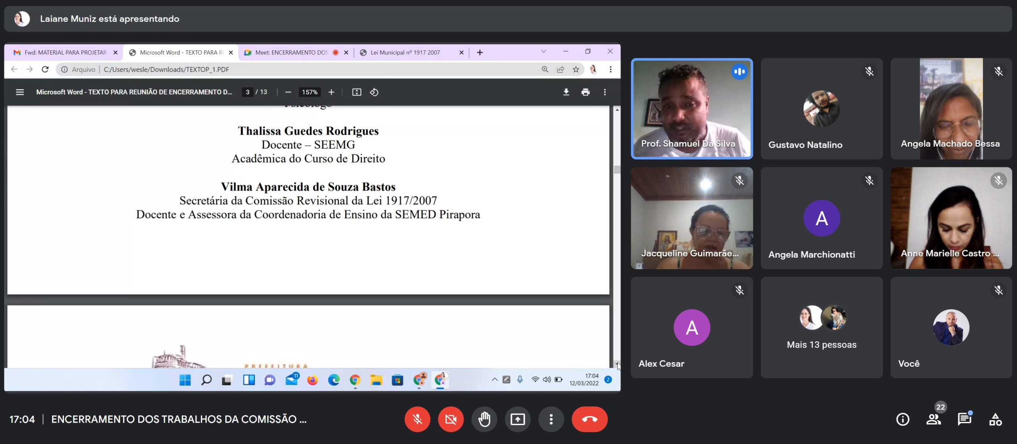
Task: Click the PDF page number field showing 3
Action: click(x=247, y=92)
